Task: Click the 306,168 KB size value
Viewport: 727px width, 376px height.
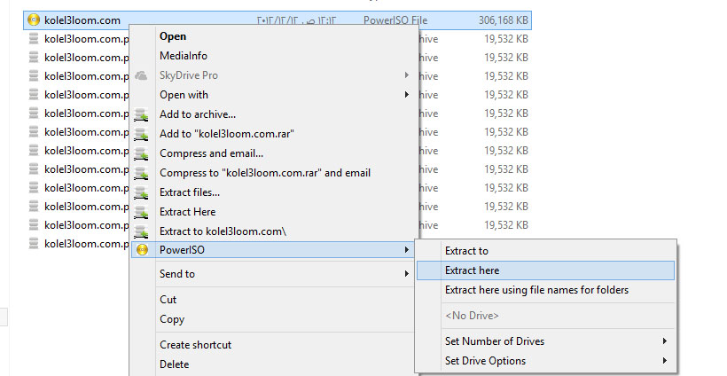Action: (x=503, y=20)
